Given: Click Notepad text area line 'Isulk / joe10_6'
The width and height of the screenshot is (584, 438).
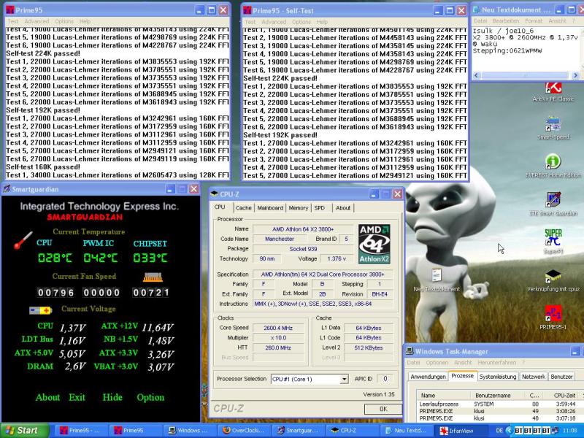Looking at the screenshot, I should click(x=502, y=31).
